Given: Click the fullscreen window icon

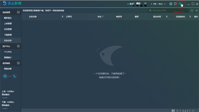Looking at the screenshot, I should [193, 4].
